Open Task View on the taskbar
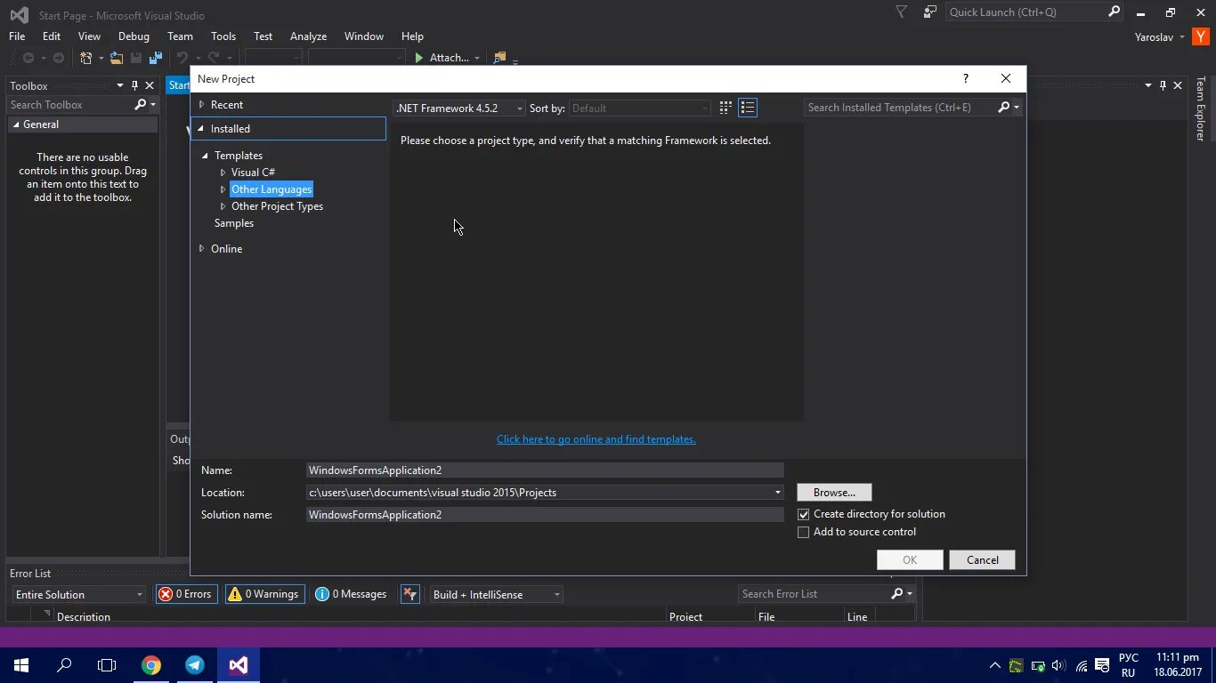1216x683 pixels. point(107,665)
